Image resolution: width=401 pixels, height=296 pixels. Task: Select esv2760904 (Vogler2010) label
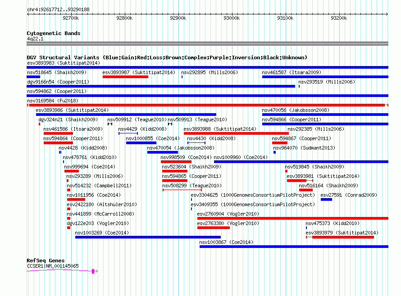click(x=228, y=214)
